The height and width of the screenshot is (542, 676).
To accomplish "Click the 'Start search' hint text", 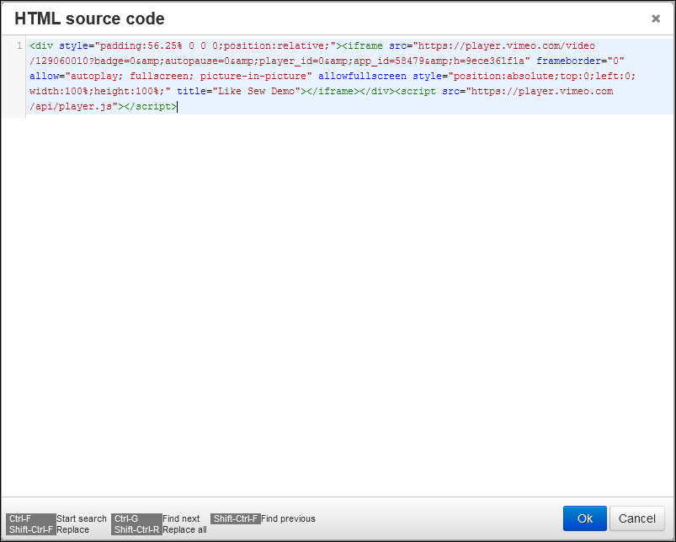I will click(82, 518).
